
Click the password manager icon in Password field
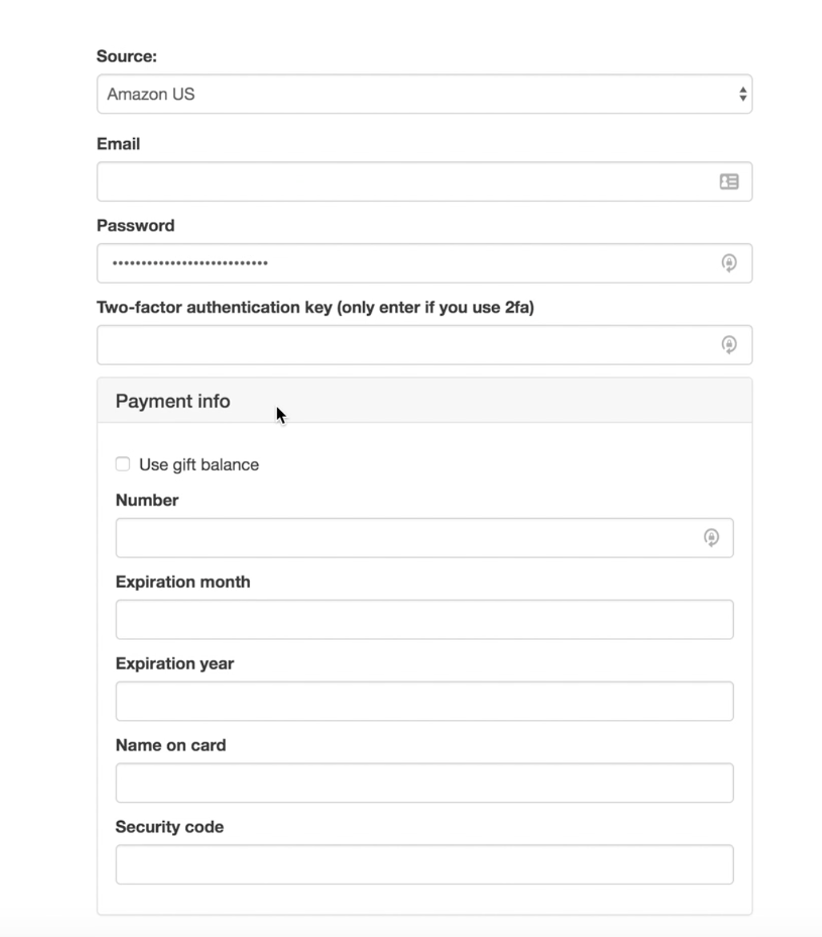coord(729,263)
